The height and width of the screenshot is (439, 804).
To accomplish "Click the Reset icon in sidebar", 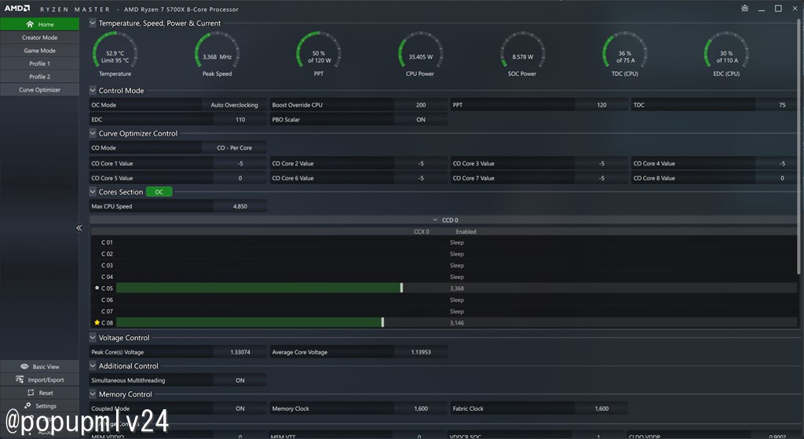I will (31, 393).
